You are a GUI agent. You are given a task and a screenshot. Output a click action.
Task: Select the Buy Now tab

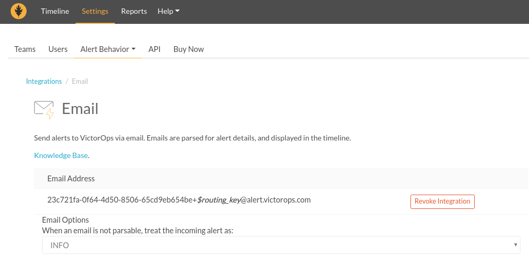[x=189, y=49]
